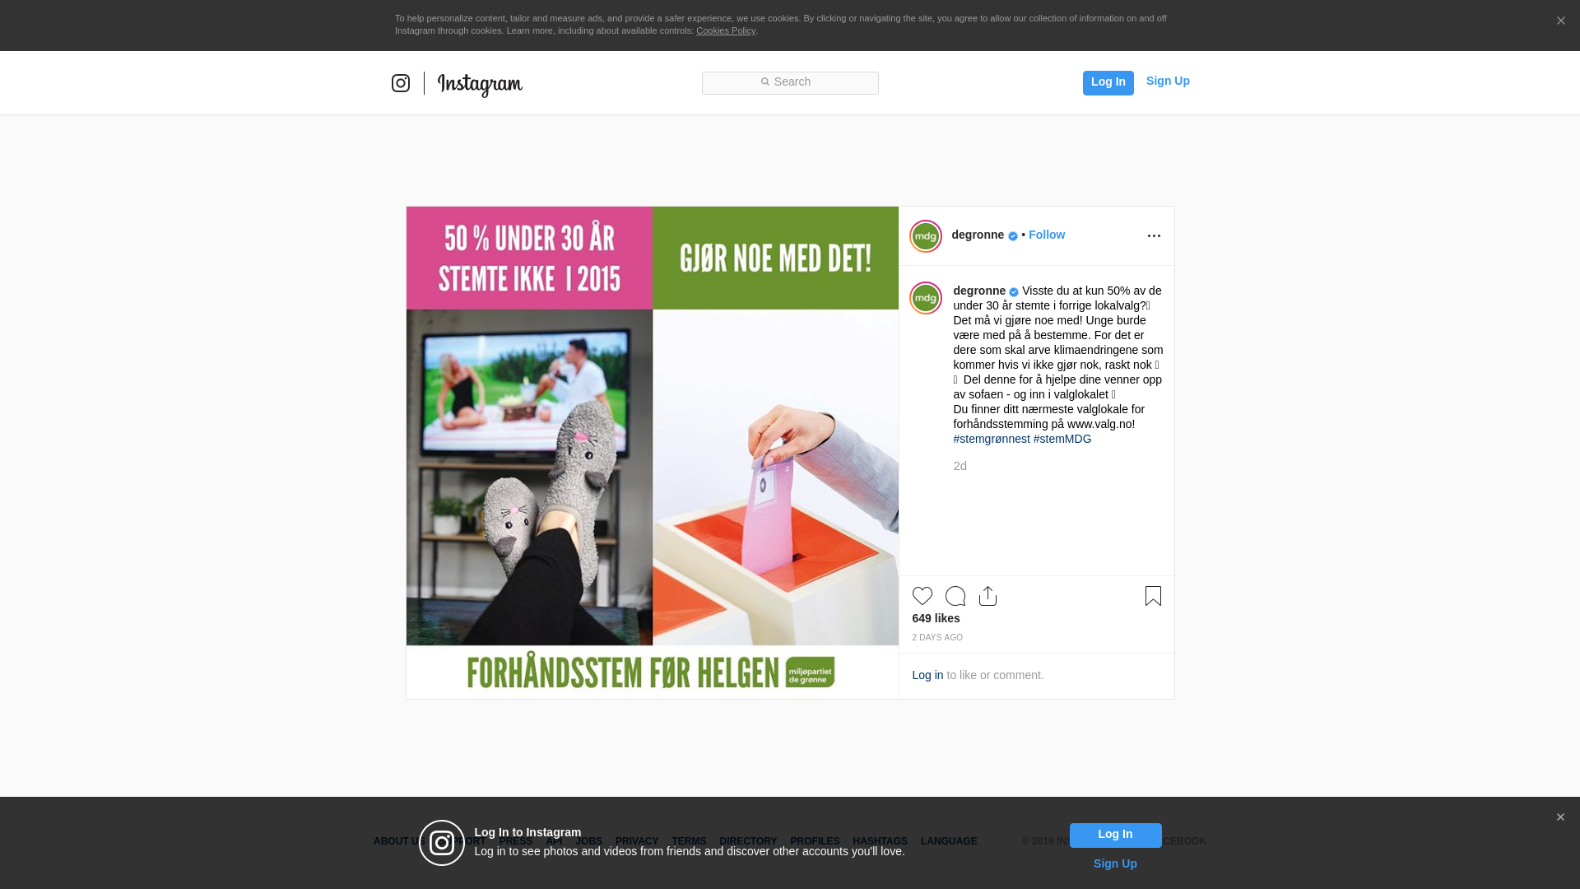Image resolution: width=1580 pixels, height=889 pixels.
Task: Open the Cookies Policy link
Action: pos(726,30)
